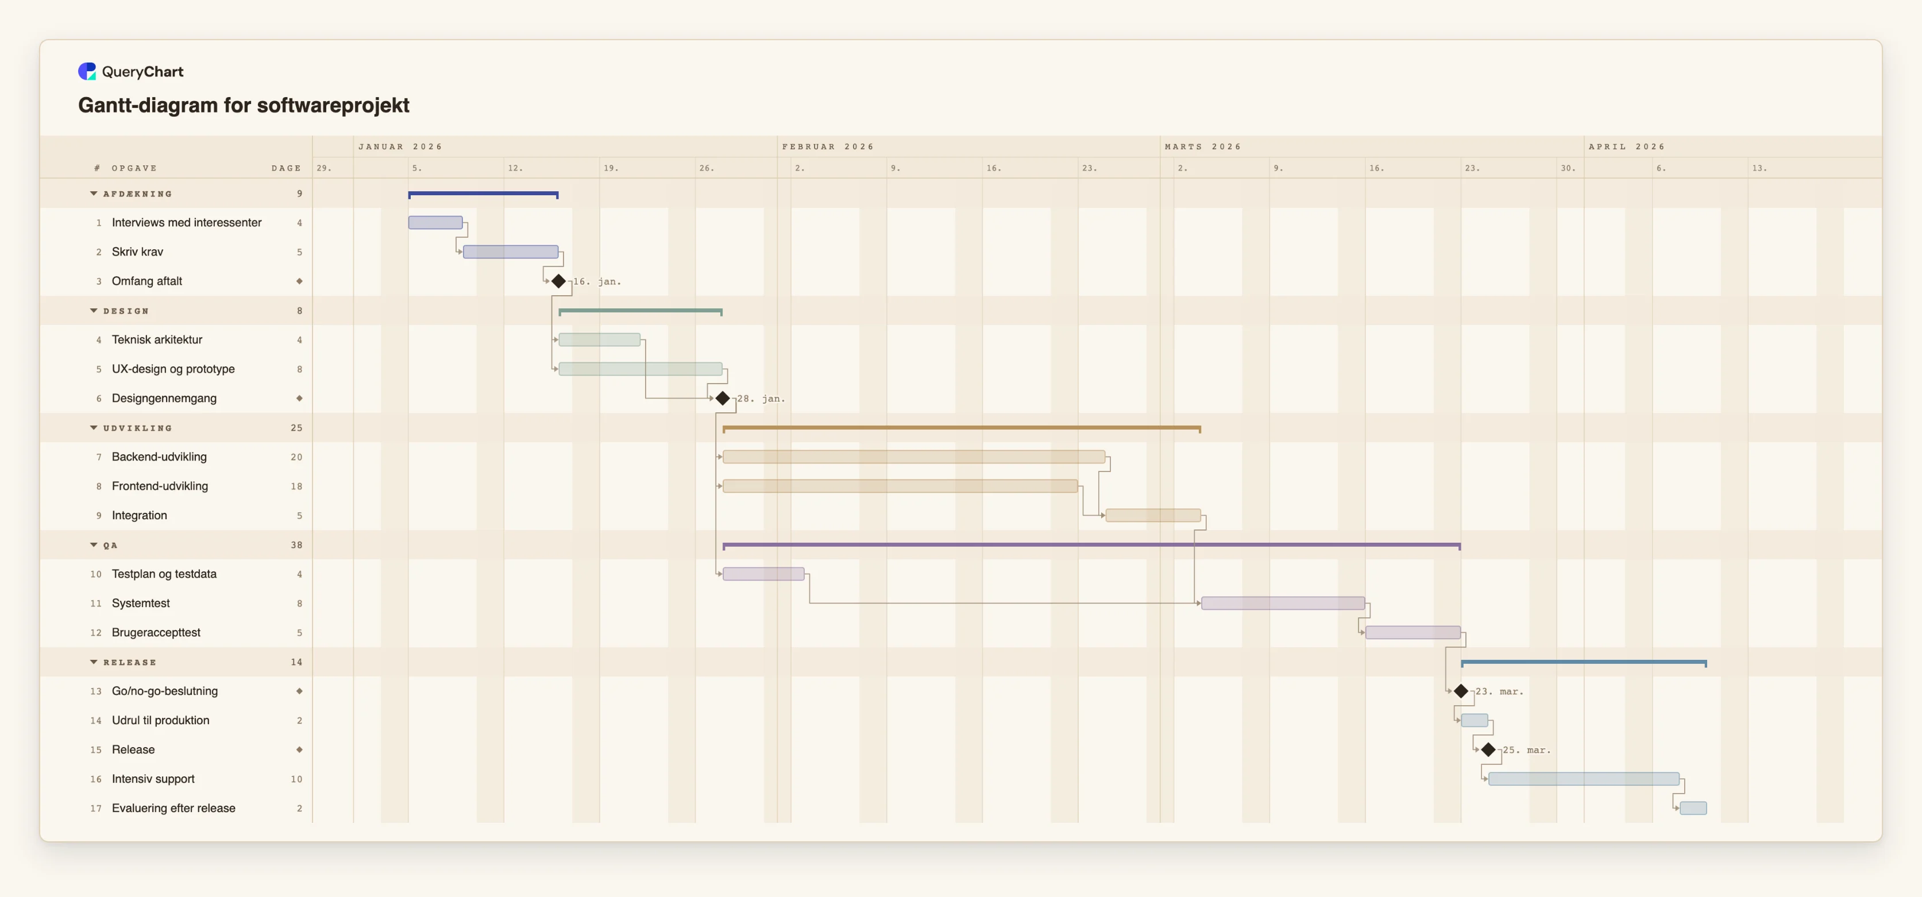Select the Evaluering efter release bar
Screen dimensions: 1922x897
tap(1694, 808)
